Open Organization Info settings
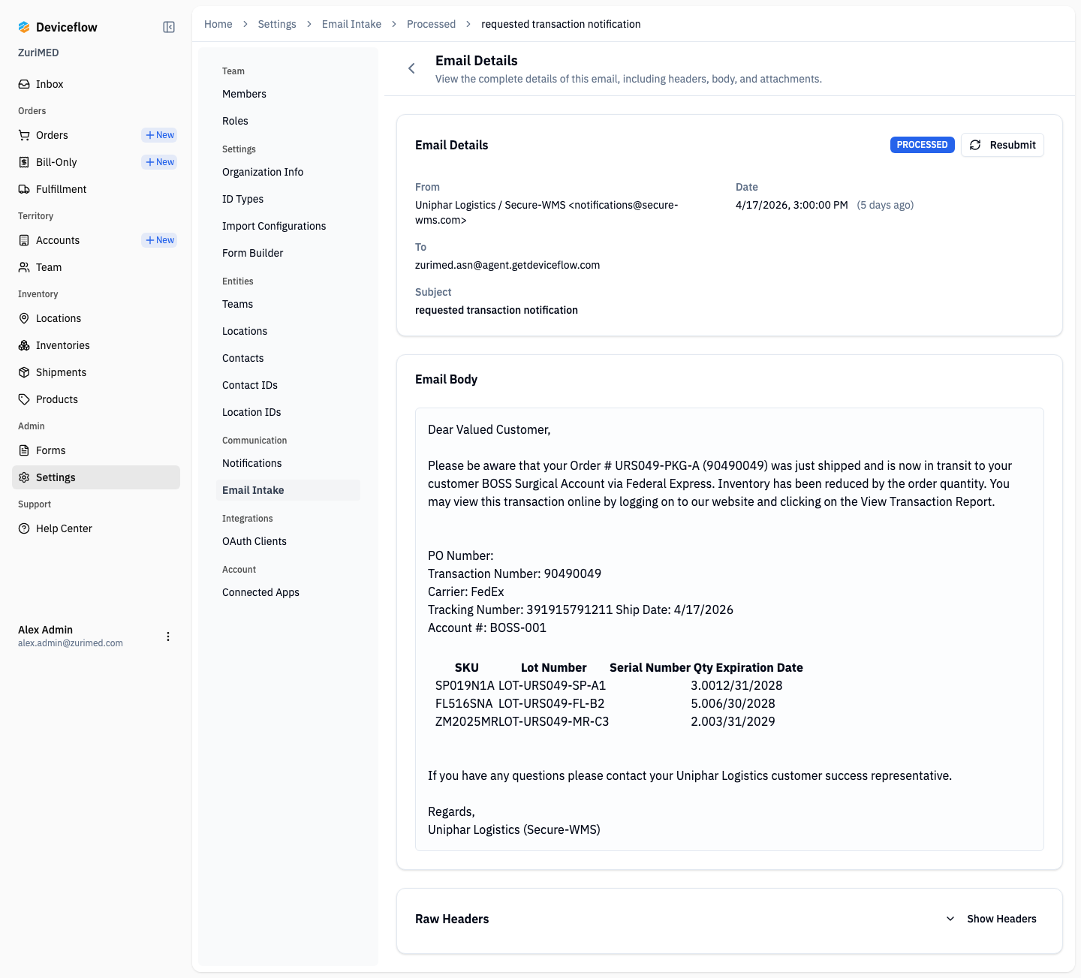 click(288, 172)
